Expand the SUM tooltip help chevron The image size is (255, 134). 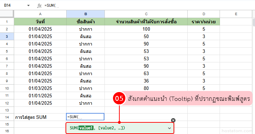tap(169, 128)
